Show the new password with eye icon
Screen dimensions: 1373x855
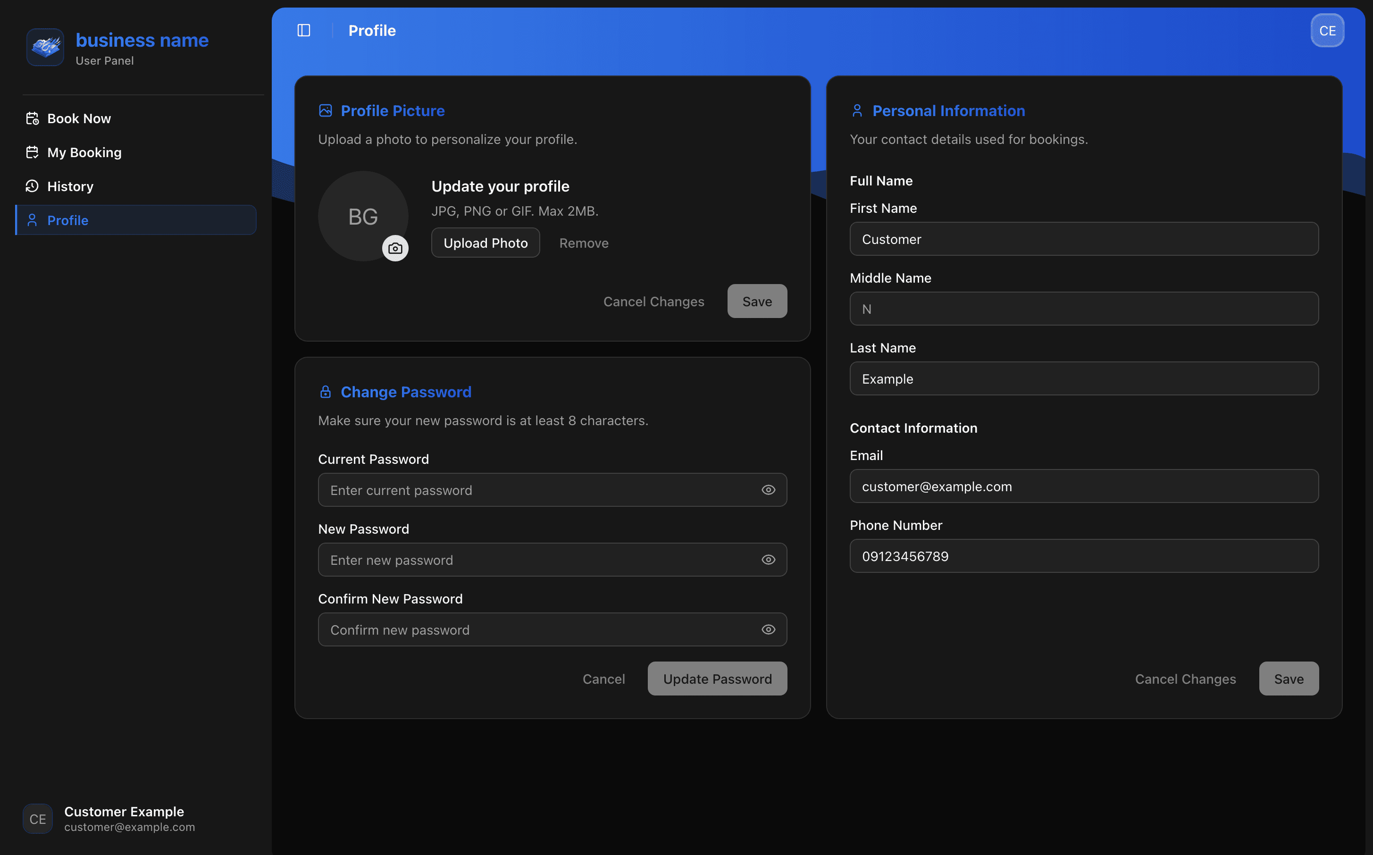(768, 560)
